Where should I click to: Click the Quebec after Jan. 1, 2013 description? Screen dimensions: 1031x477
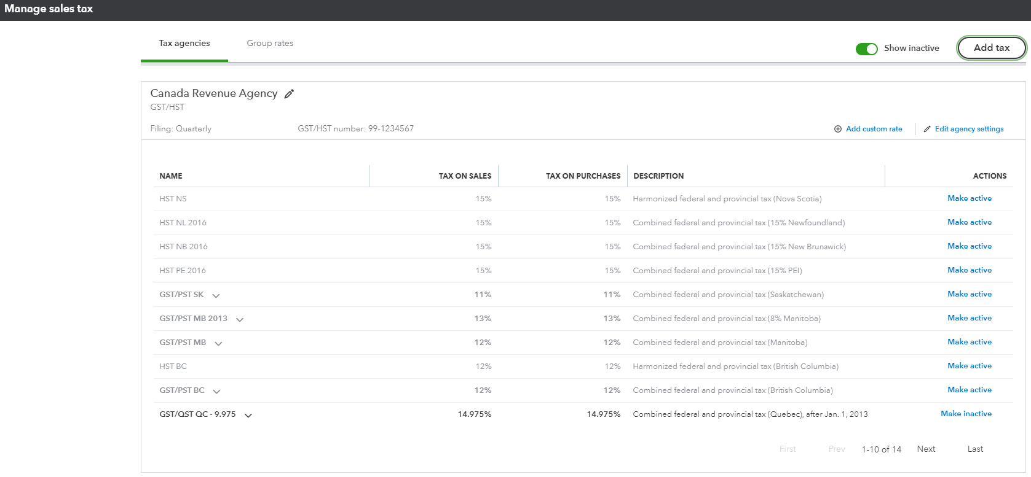tap(750, 414)
